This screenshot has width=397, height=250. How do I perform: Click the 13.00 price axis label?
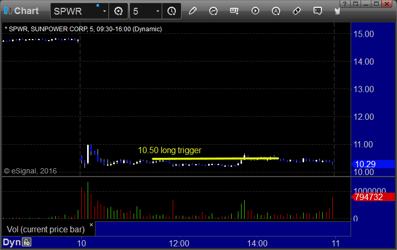(364, 89)
